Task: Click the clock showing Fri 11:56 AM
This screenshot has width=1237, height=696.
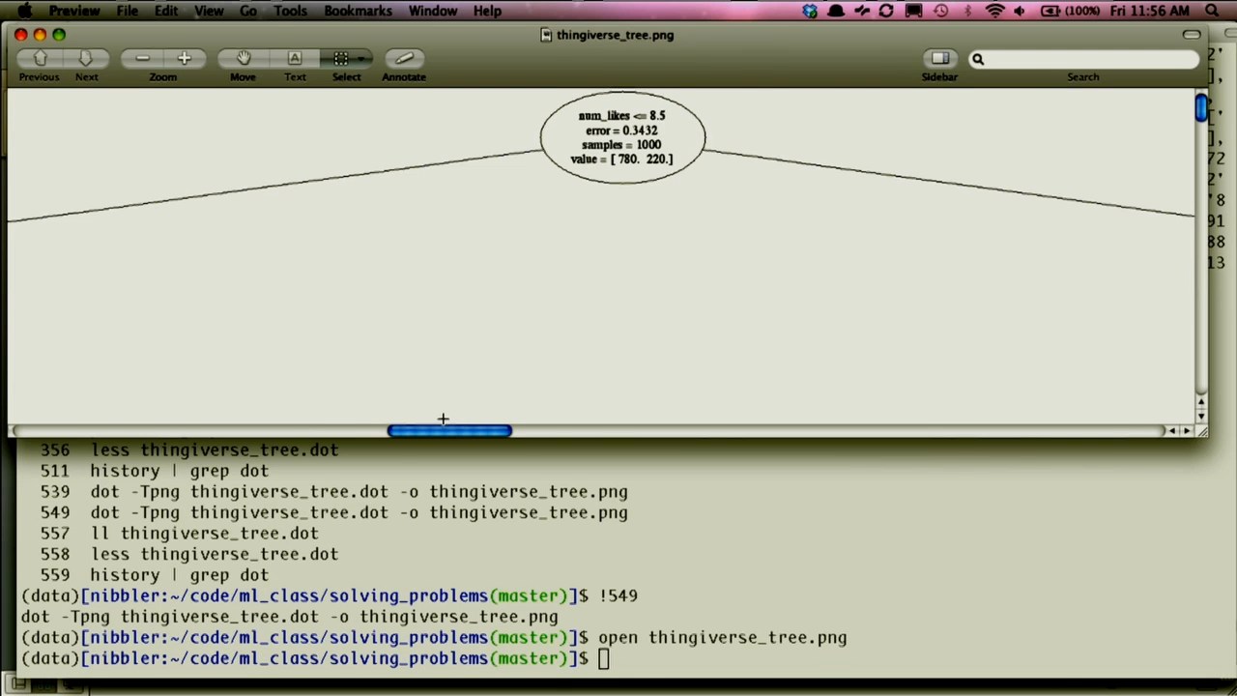Action: (1150, 11)
